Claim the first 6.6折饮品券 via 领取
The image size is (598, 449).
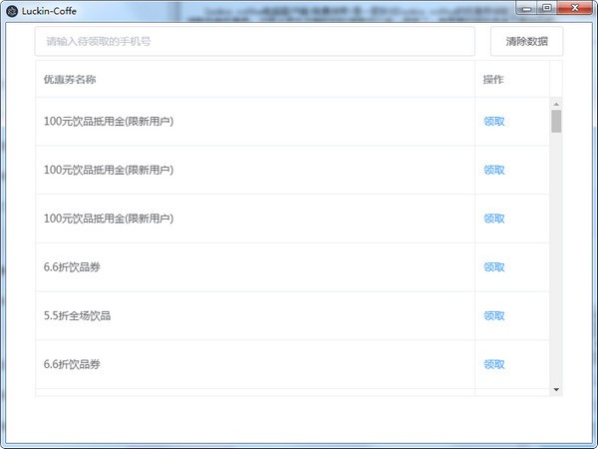[494, 267]
